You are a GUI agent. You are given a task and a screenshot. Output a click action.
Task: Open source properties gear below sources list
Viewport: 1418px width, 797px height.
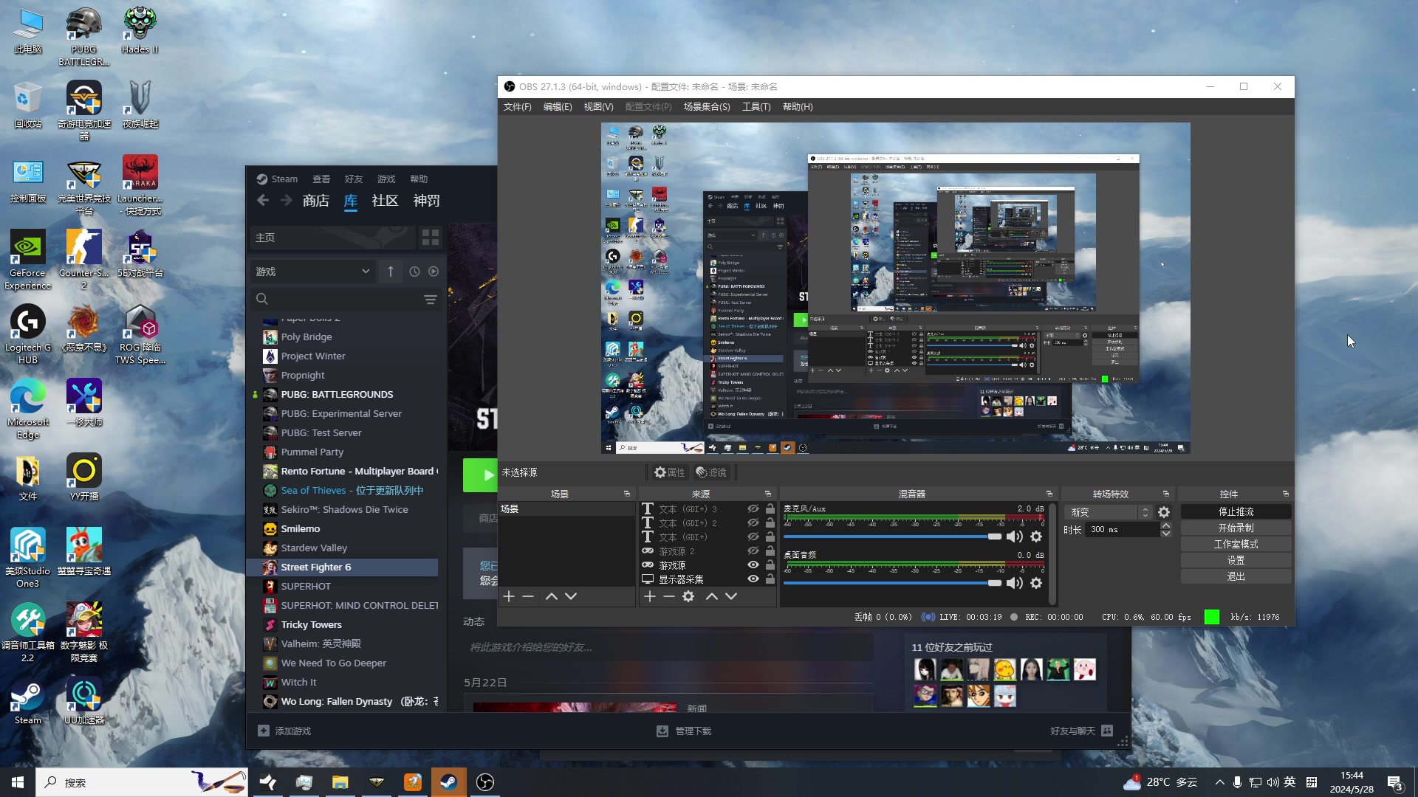(x=688, y=596)
